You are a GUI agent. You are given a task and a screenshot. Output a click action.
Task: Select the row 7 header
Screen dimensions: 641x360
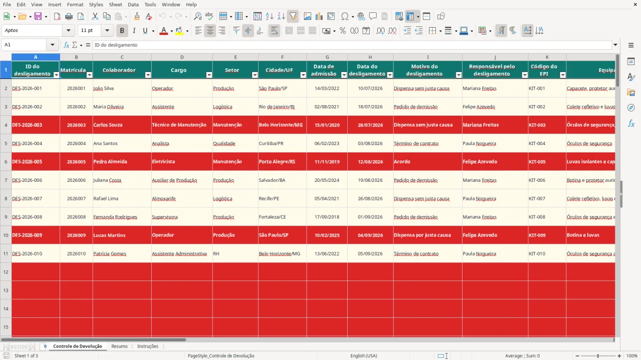coord(6,180)
